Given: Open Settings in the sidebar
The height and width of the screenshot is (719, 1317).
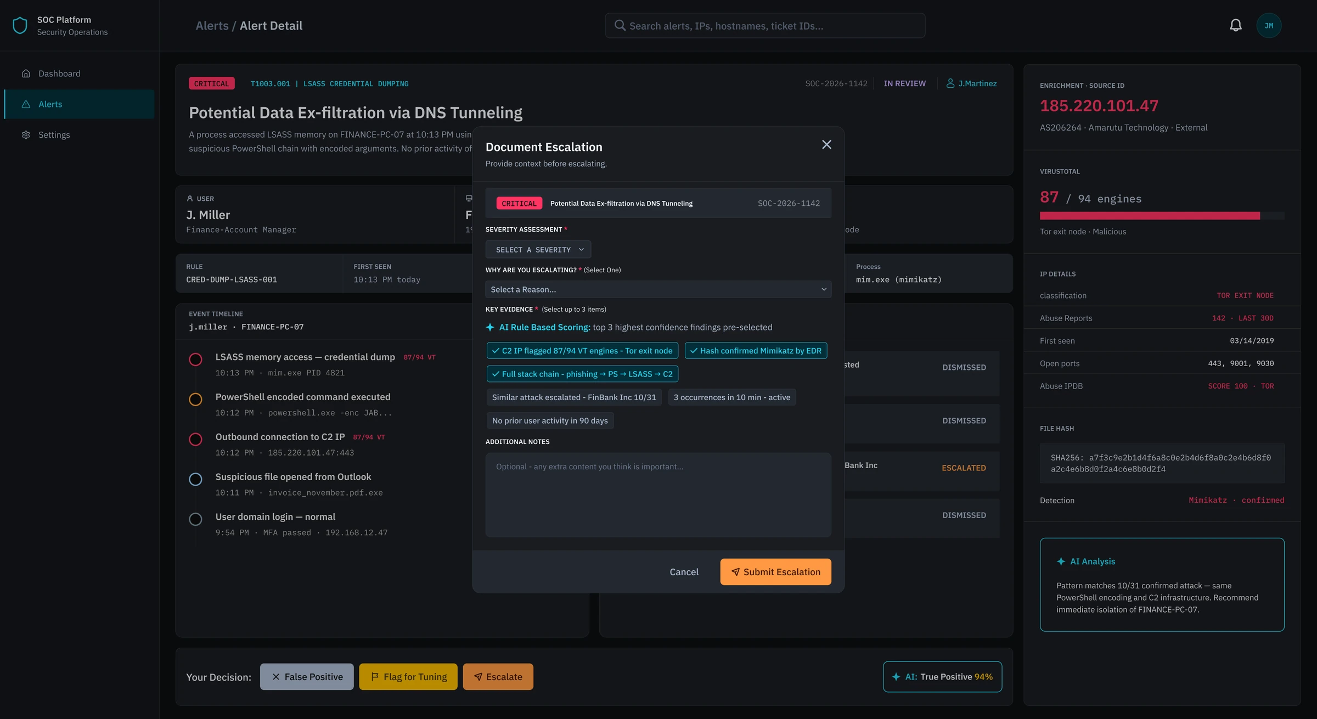Looking at the screenshot, I should (x=79, y=135).
